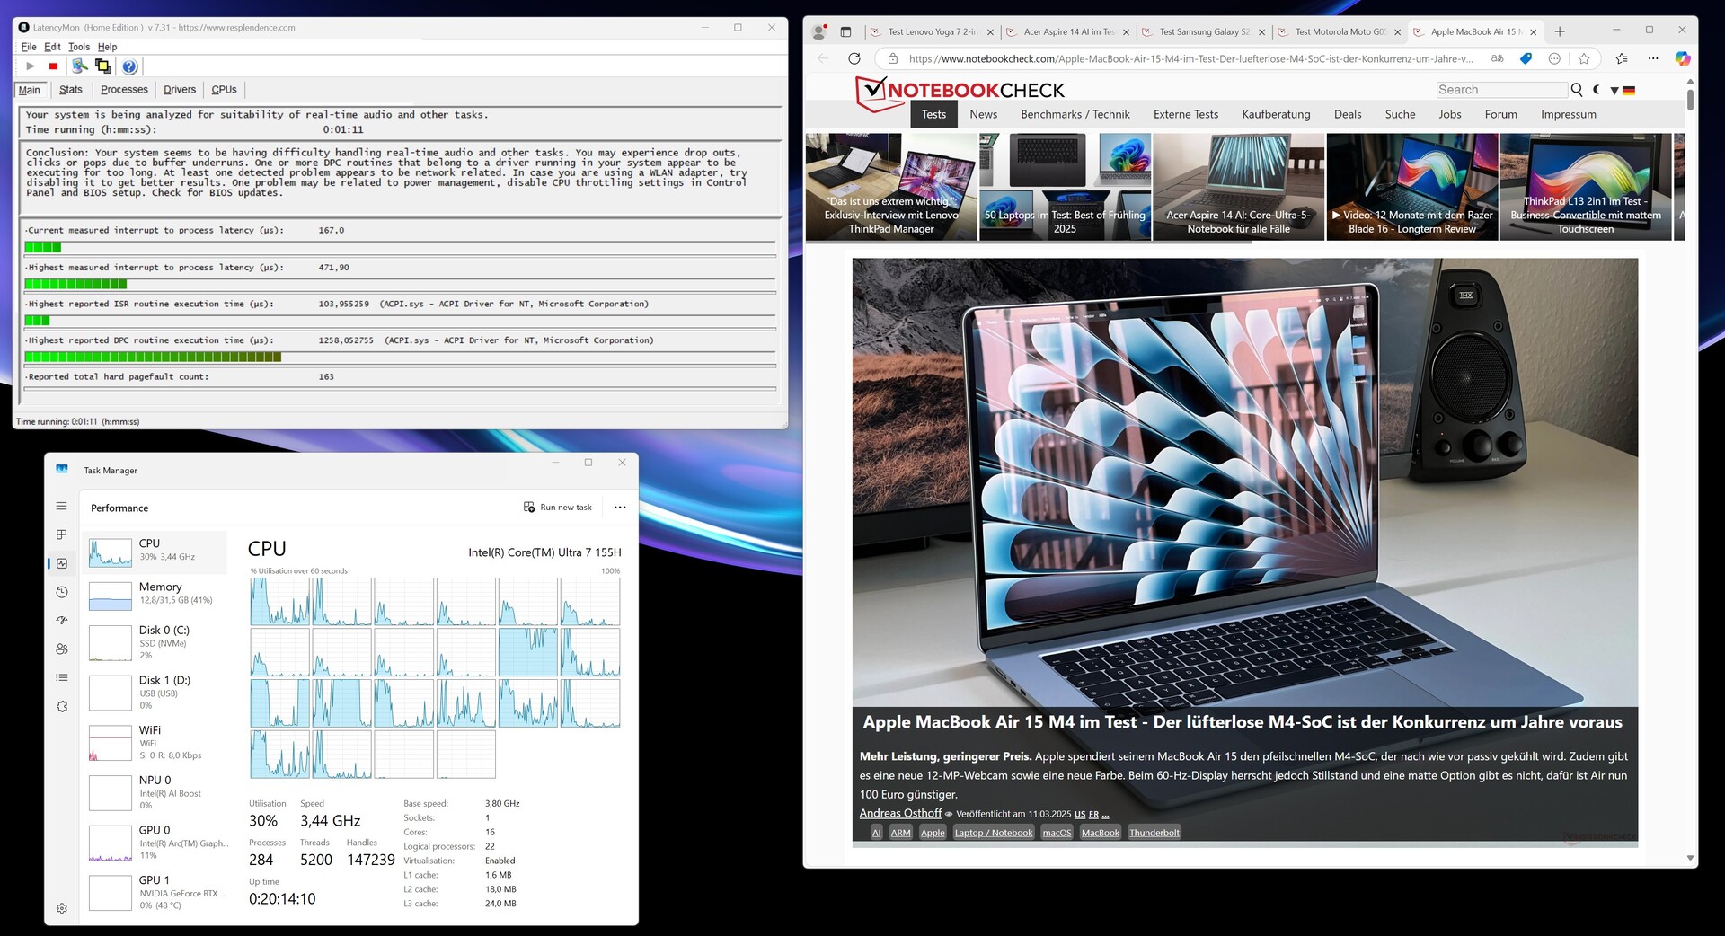
Task: Open Kaufberatung navigation link
Action: pyautogui.click(x=1276, y=114)
